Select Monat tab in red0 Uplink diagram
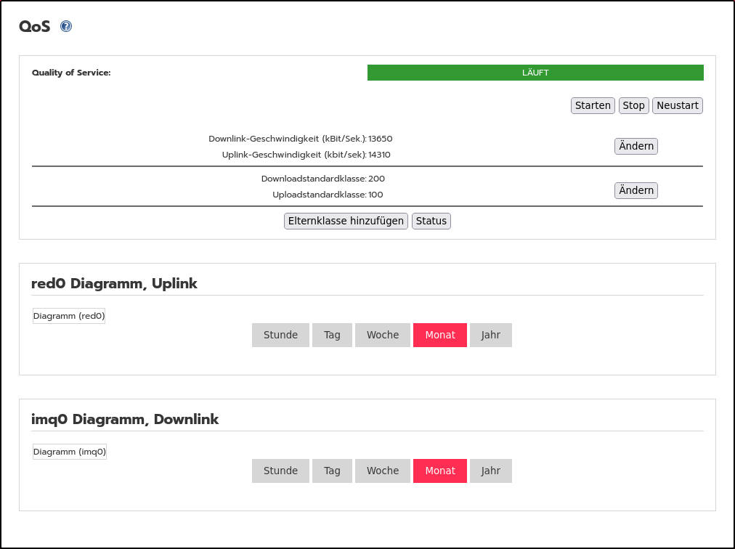Screen dimensions: 735x549 440,335
